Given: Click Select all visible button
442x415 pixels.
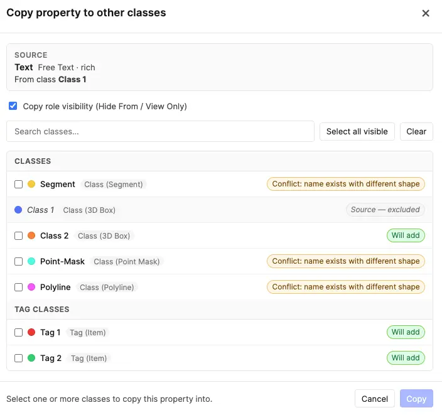Looking at the screenshot, I should 357,131.
